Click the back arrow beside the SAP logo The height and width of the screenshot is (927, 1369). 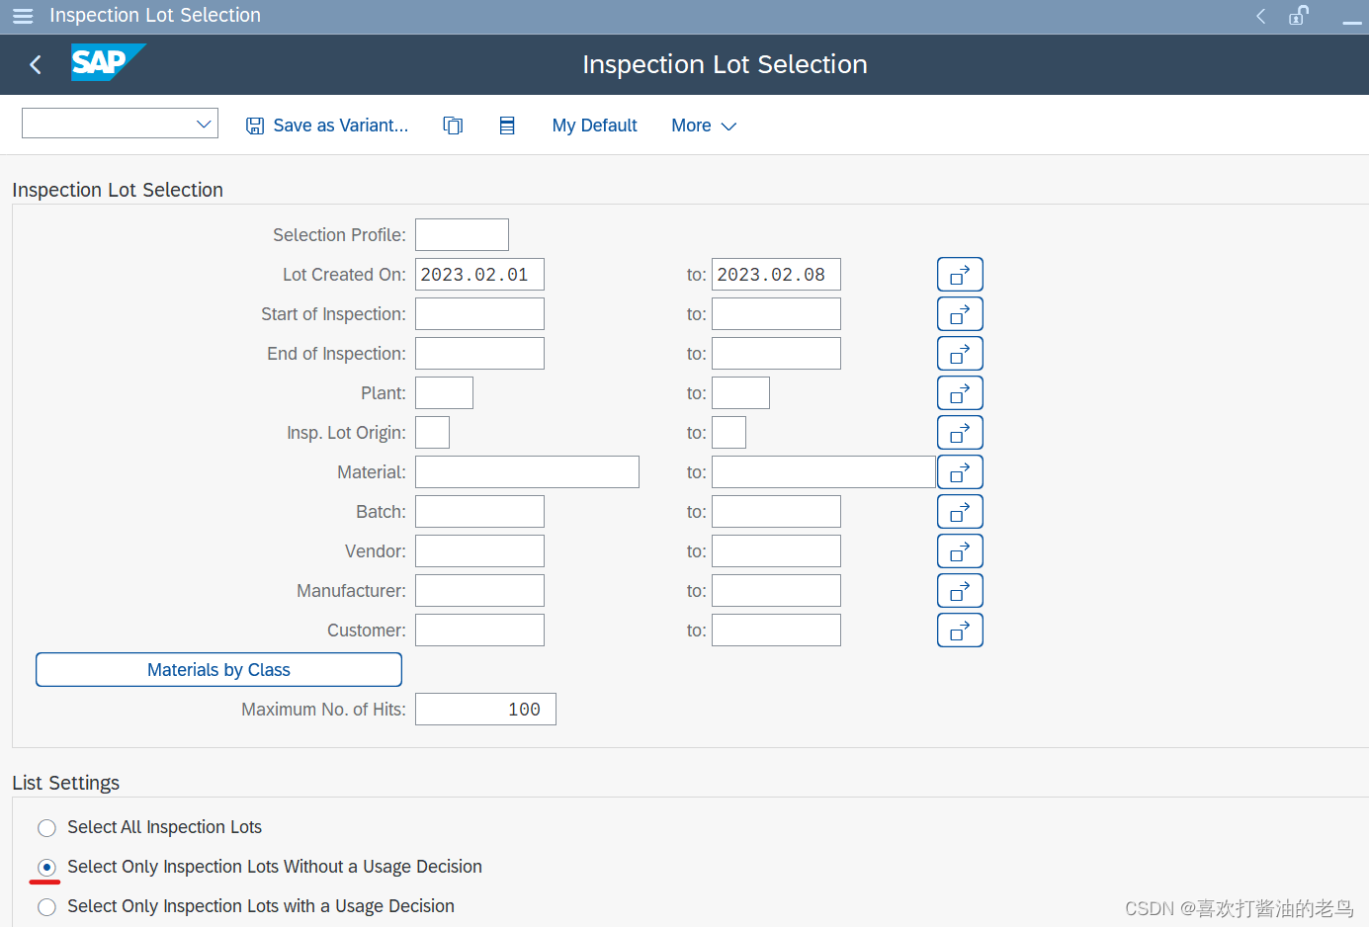click(x=35, y=64)
